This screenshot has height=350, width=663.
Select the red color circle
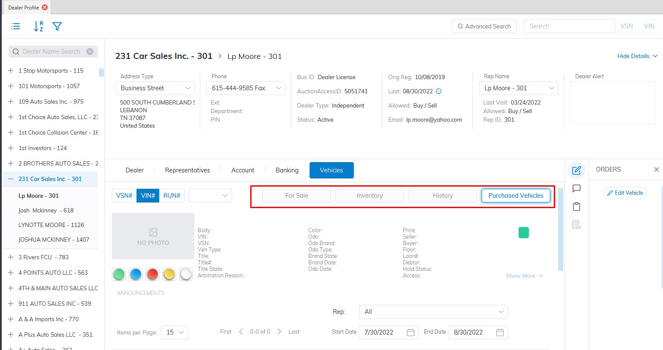pyautogui.click(x=152, y=274)
